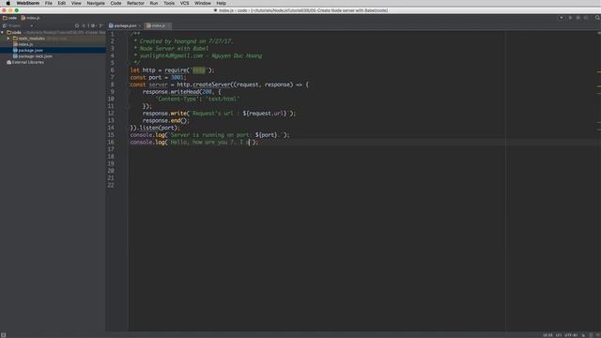The image size is (601, 338).
Task: Click line number 17 in the gutter
Action: click(111, 149)
